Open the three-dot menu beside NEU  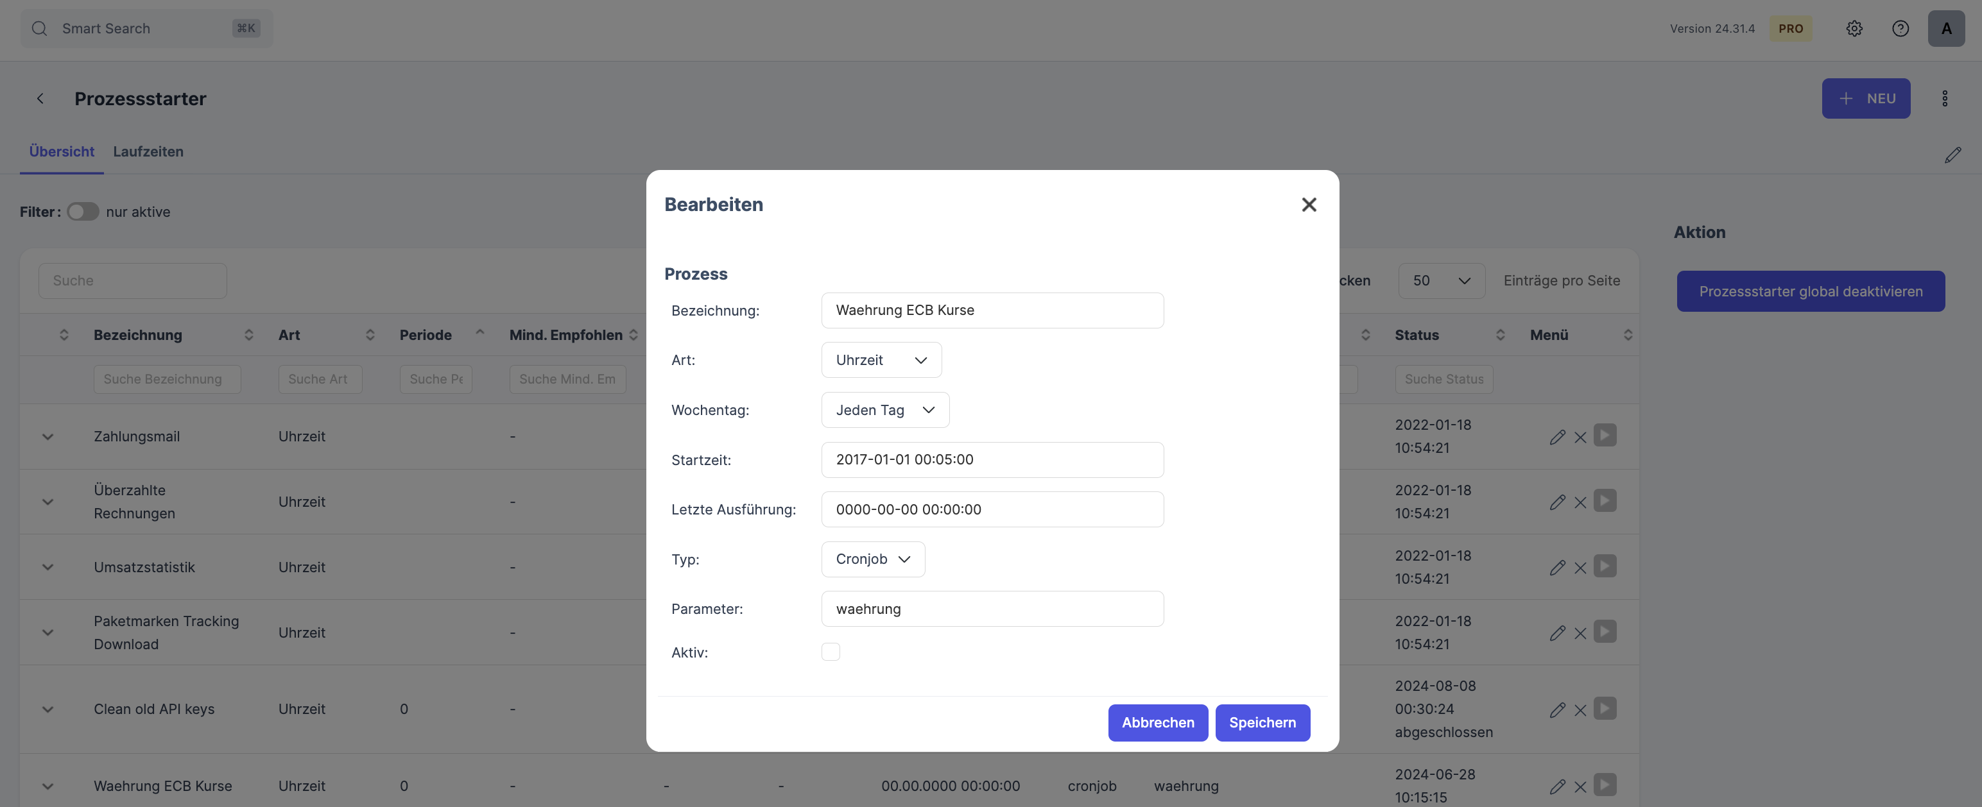coord(1944,99)
